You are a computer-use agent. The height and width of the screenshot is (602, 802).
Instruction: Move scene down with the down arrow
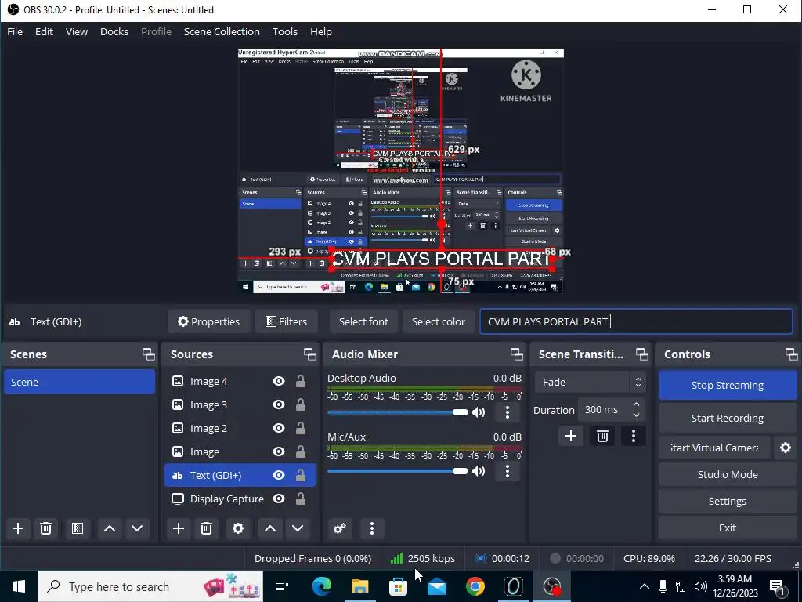(137, 528)
